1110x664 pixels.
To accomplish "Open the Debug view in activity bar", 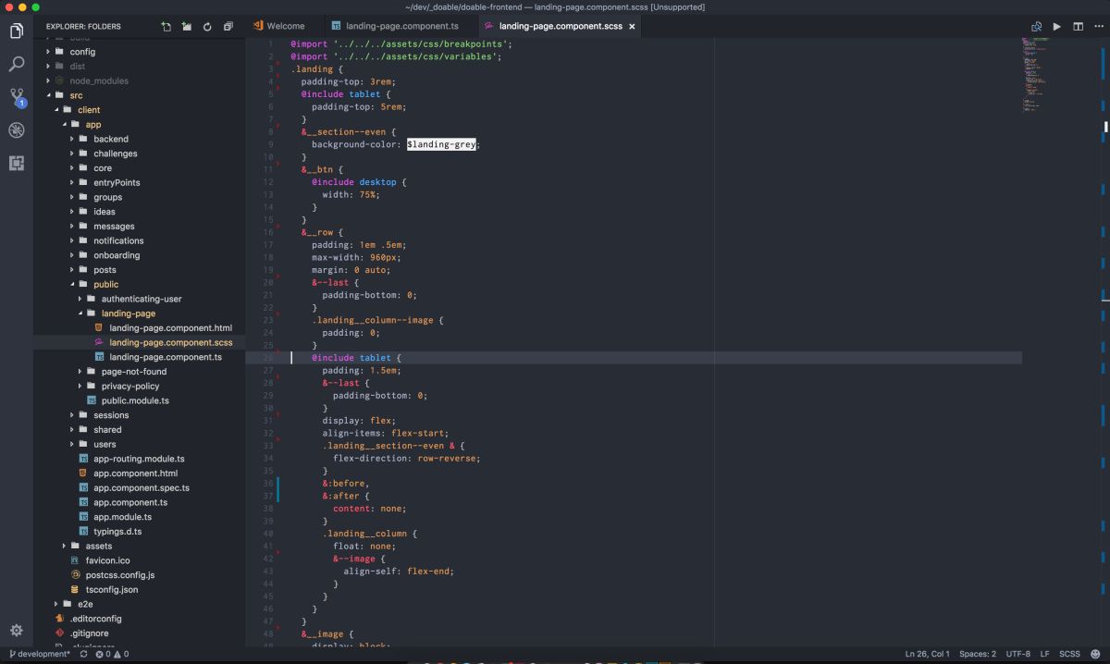I will coord(17,129).
